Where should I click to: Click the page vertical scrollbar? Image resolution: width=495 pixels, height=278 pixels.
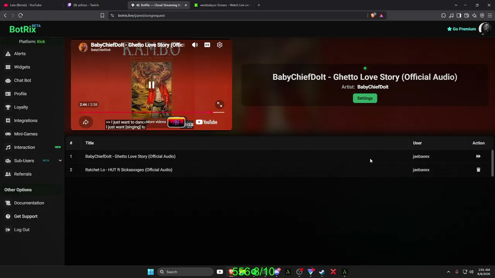tap(492, 163)
